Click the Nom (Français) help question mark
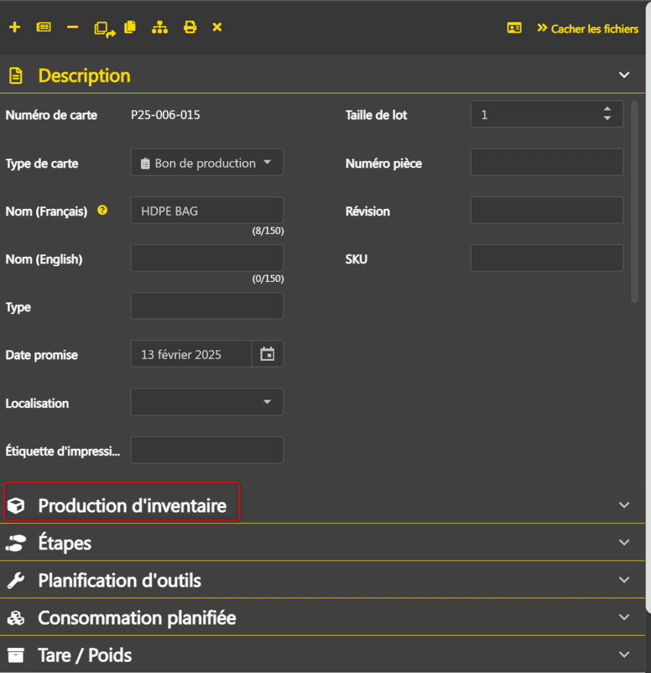Screen dimensions: 651x673 (x=102, y=211)
